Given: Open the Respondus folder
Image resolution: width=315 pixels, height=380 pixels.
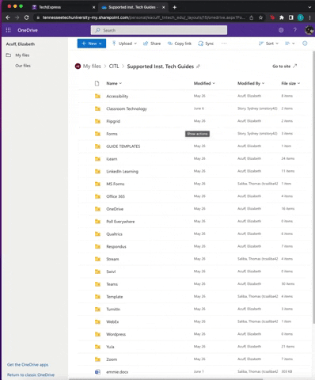Looking at the screenshot, I should click(x=116, y=246).
